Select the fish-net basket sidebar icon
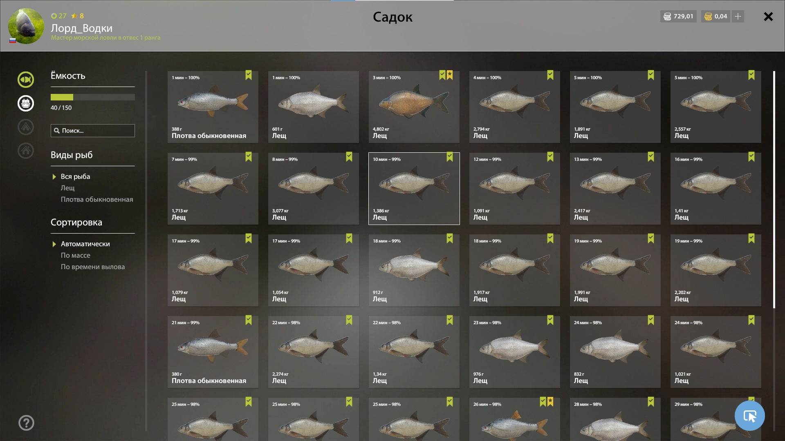Screen dimensions: 785x441 [x=25, y=103]
